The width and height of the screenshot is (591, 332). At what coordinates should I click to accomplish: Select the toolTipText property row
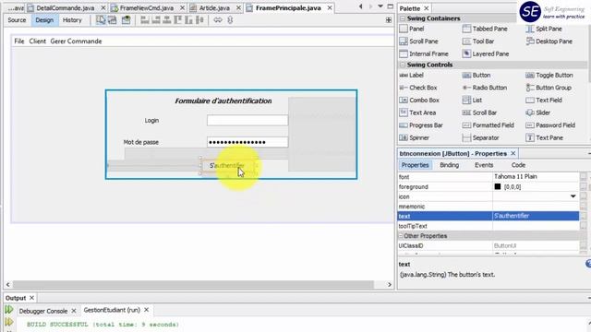(x=488, y=226)
